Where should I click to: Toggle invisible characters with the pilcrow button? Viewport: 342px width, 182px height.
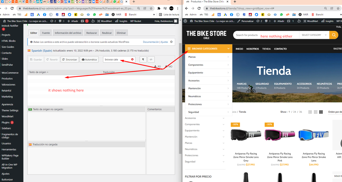143,59
